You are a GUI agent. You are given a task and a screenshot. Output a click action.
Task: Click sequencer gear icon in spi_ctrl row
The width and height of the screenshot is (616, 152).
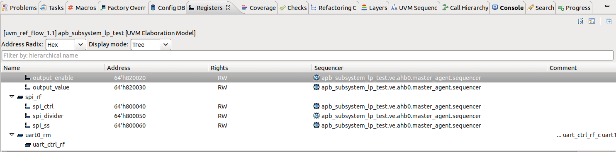coord(317,106)
